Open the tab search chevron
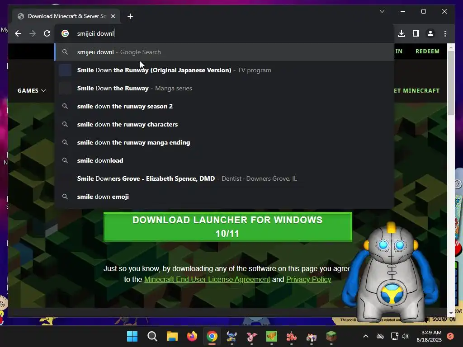This screenshot has height=347, width=463. [x=382, y=11]
